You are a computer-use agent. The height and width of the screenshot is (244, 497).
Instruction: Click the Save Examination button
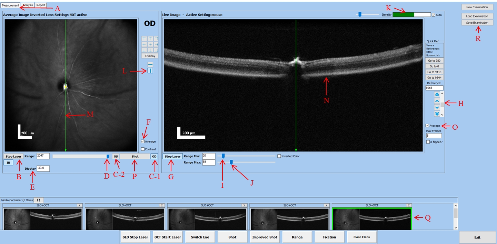(477, 23)
